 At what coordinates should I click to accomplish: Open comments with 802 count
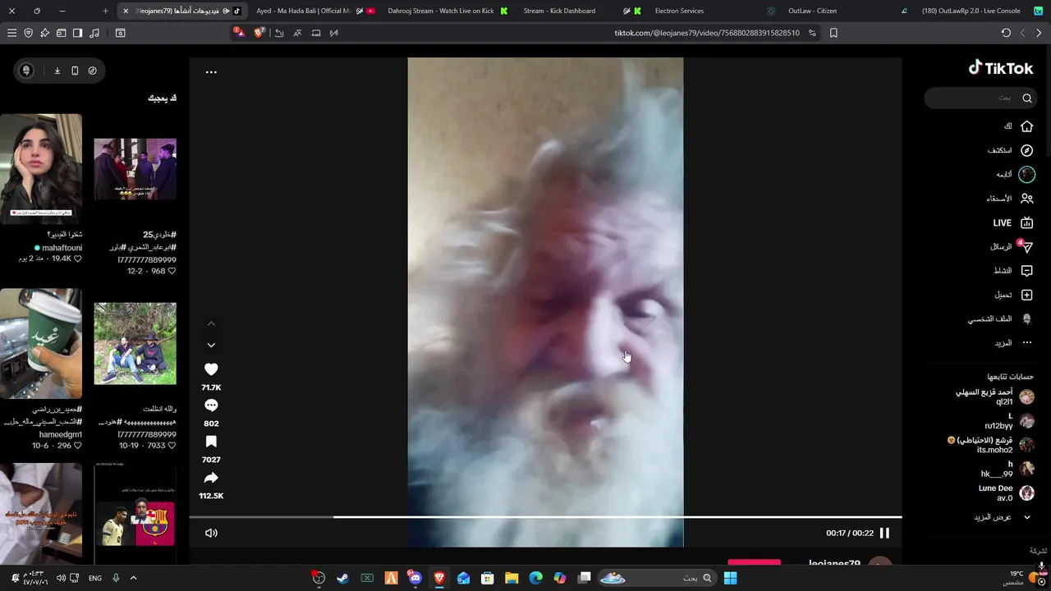click(x=211, y=405)
